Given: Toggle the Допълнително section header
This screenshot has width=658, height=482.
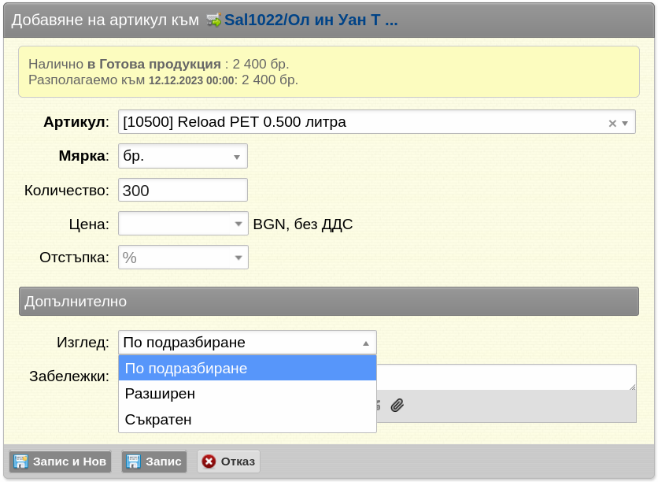Looking at the screenshot, I should (x=329, y=302).
